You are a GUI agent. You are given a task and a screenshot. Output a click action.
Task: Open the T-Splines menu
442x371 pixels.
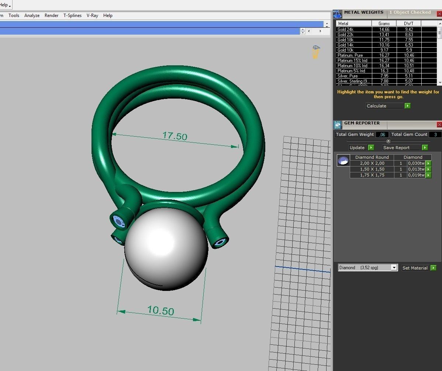point(72,16)
